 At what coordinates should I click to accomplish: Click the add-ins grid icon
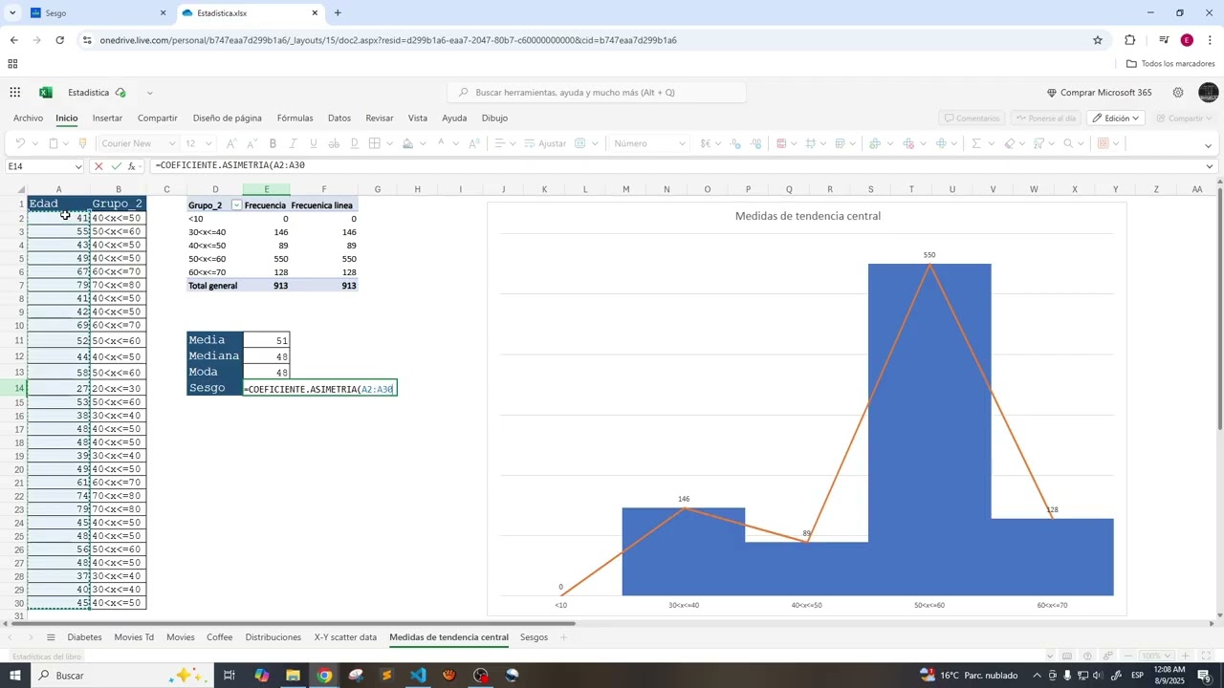[1103, 143]
